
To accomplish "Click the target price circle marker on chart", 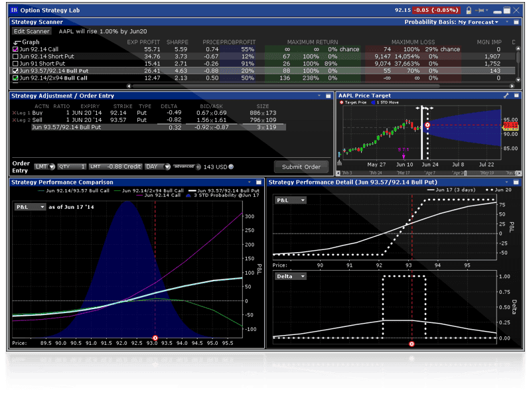I will pos(427,125).
